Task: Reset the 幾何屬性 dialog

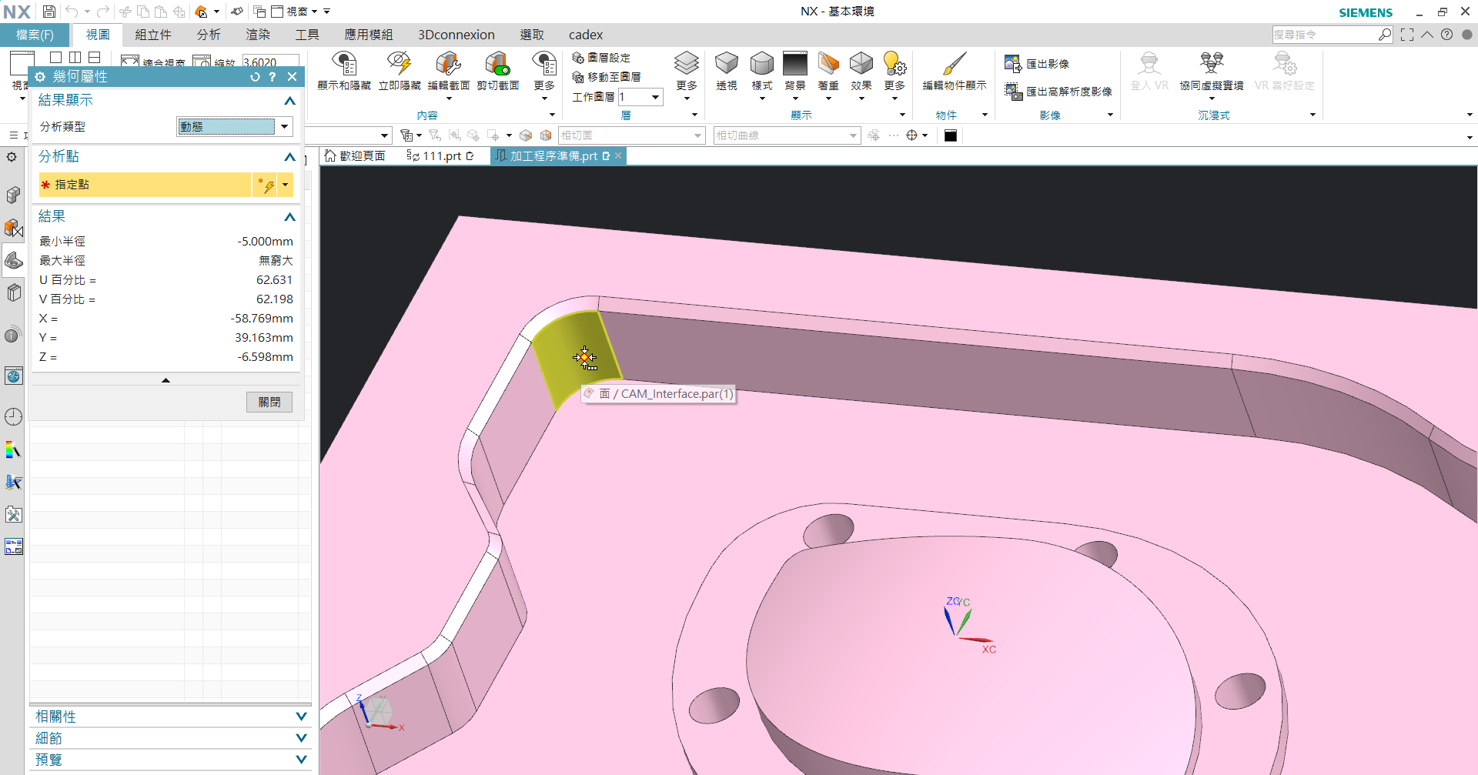Action: click(x=255, y=77)
